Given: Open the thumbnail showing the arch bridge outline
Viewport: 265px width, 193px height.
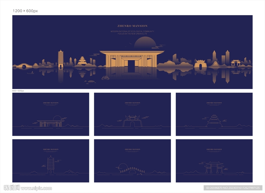Looking at the screenshot, I should 132,161.
